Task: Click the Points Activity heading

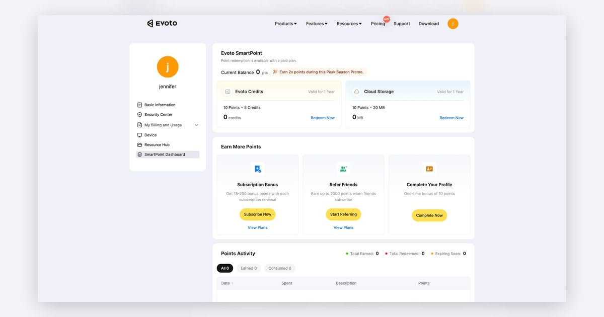Action: pos(238,254)
